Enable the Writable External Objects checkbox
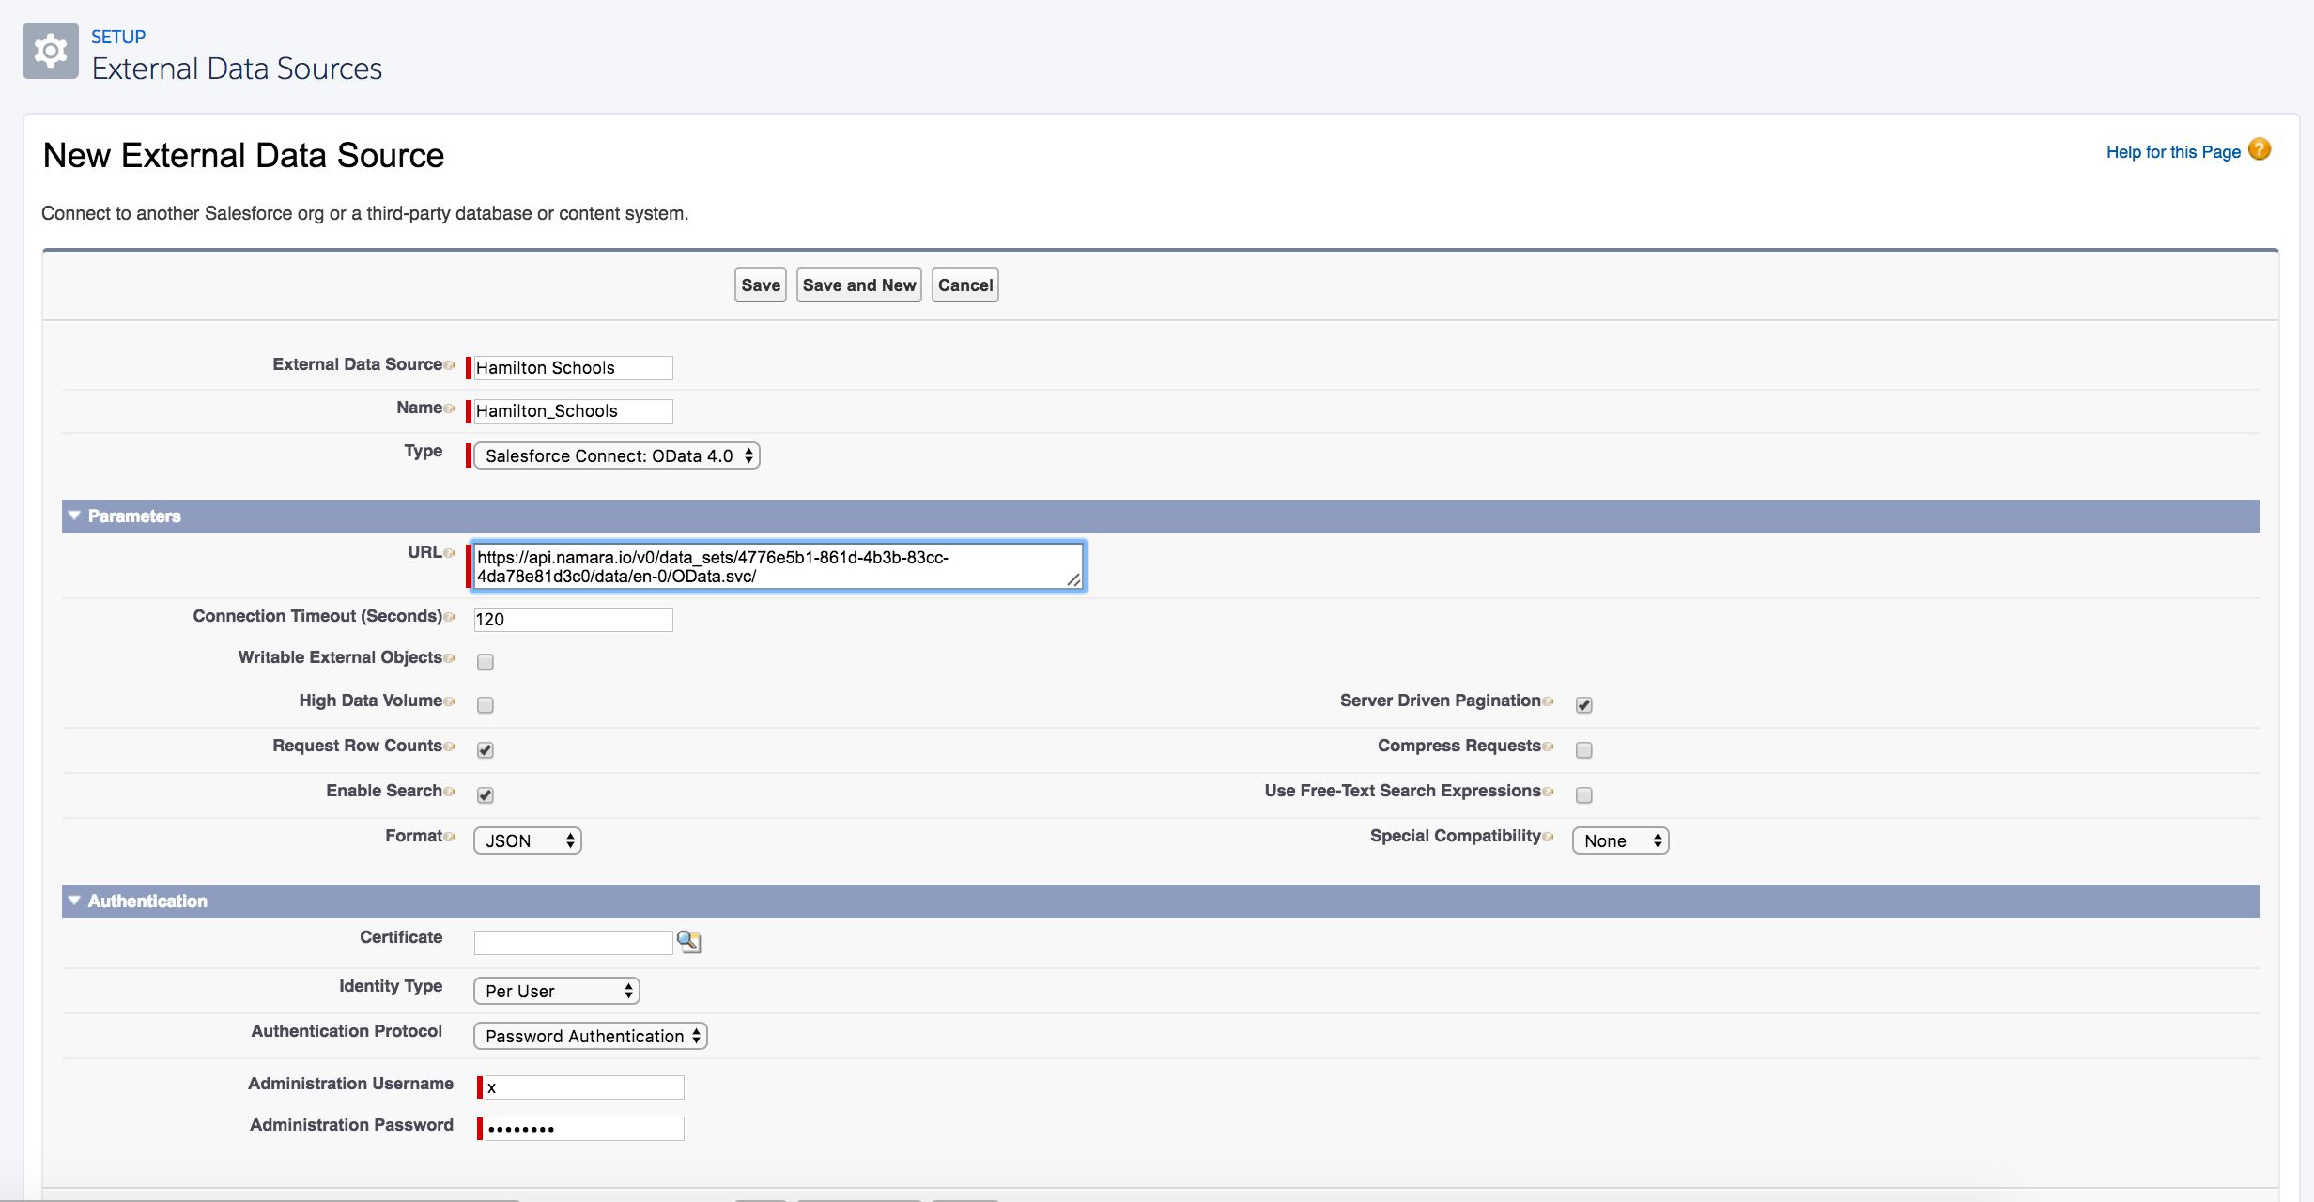 (485, 662)
